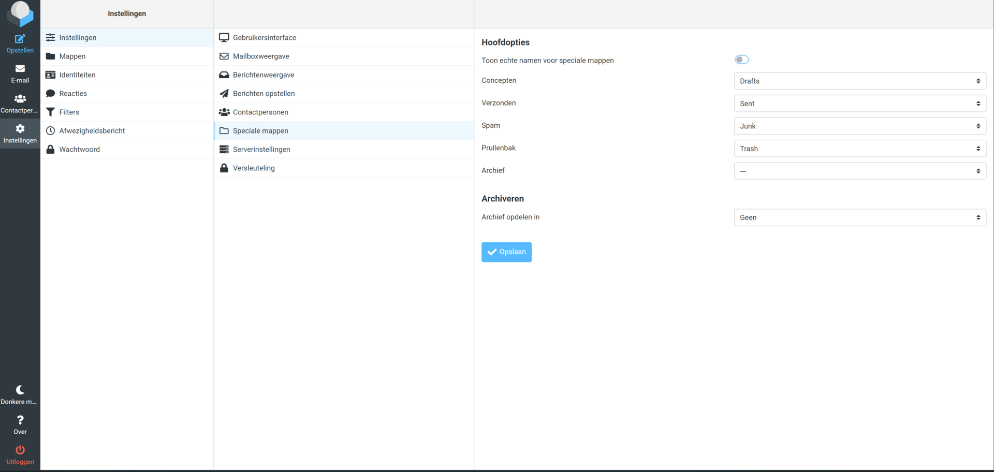Open the Mappen settings menu item
The width and height of the screenshot is (994, 472).
(127, 56)
